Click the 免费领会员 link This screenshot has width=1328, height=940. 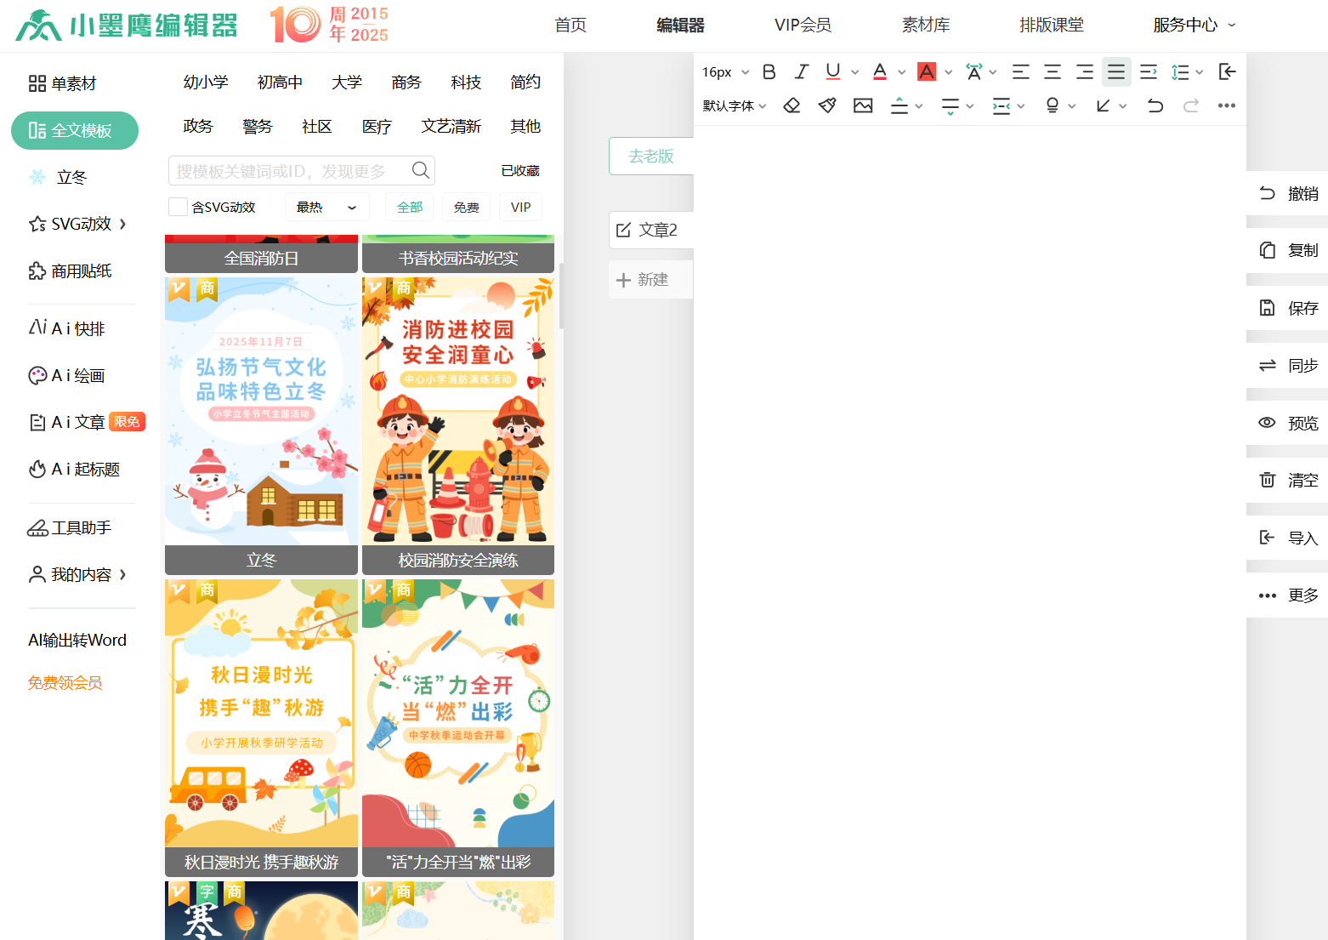(65, 682)
